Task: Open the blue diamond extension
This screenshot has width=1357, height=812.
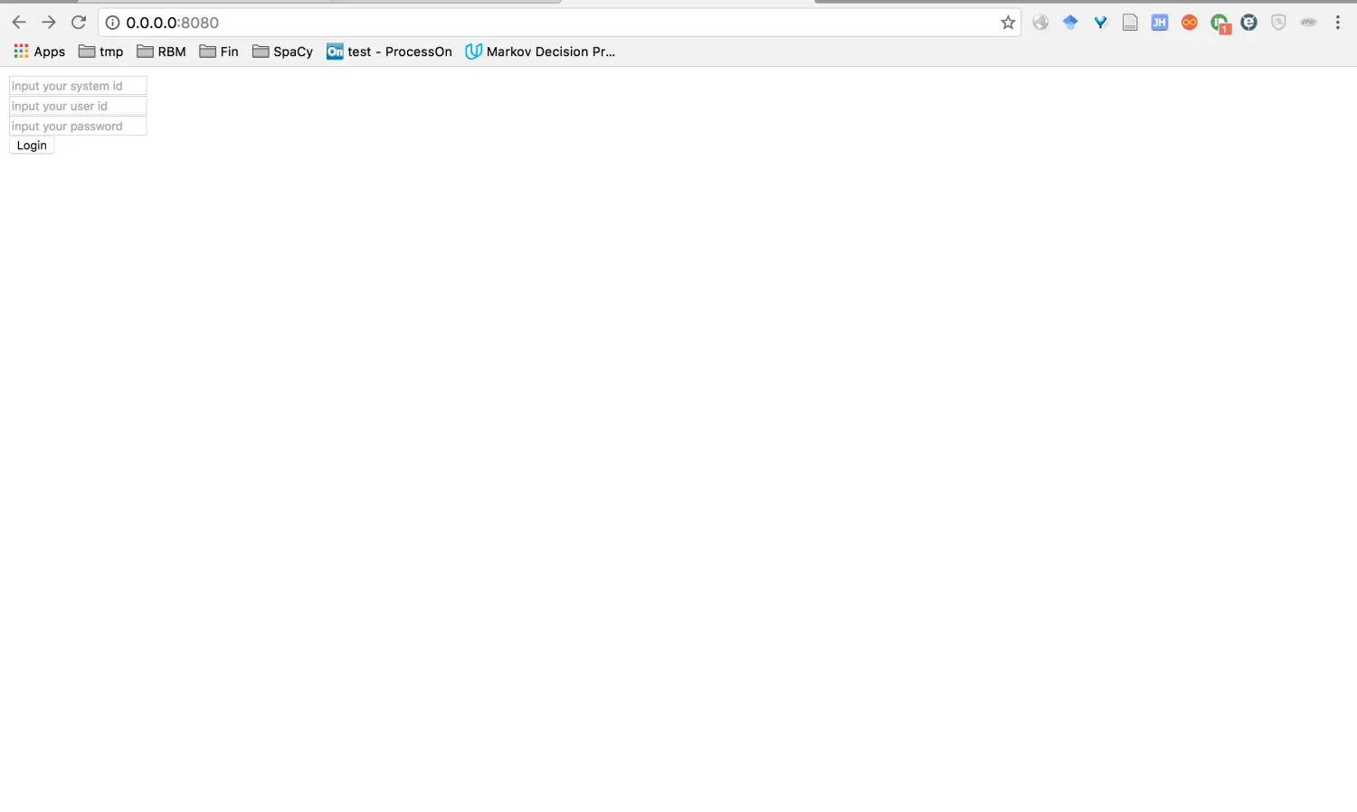Action: (1070, 23)
